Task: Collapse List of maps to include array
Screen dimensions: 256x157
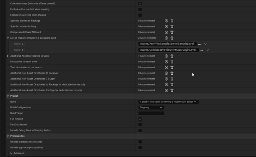Action: point(8,38)
